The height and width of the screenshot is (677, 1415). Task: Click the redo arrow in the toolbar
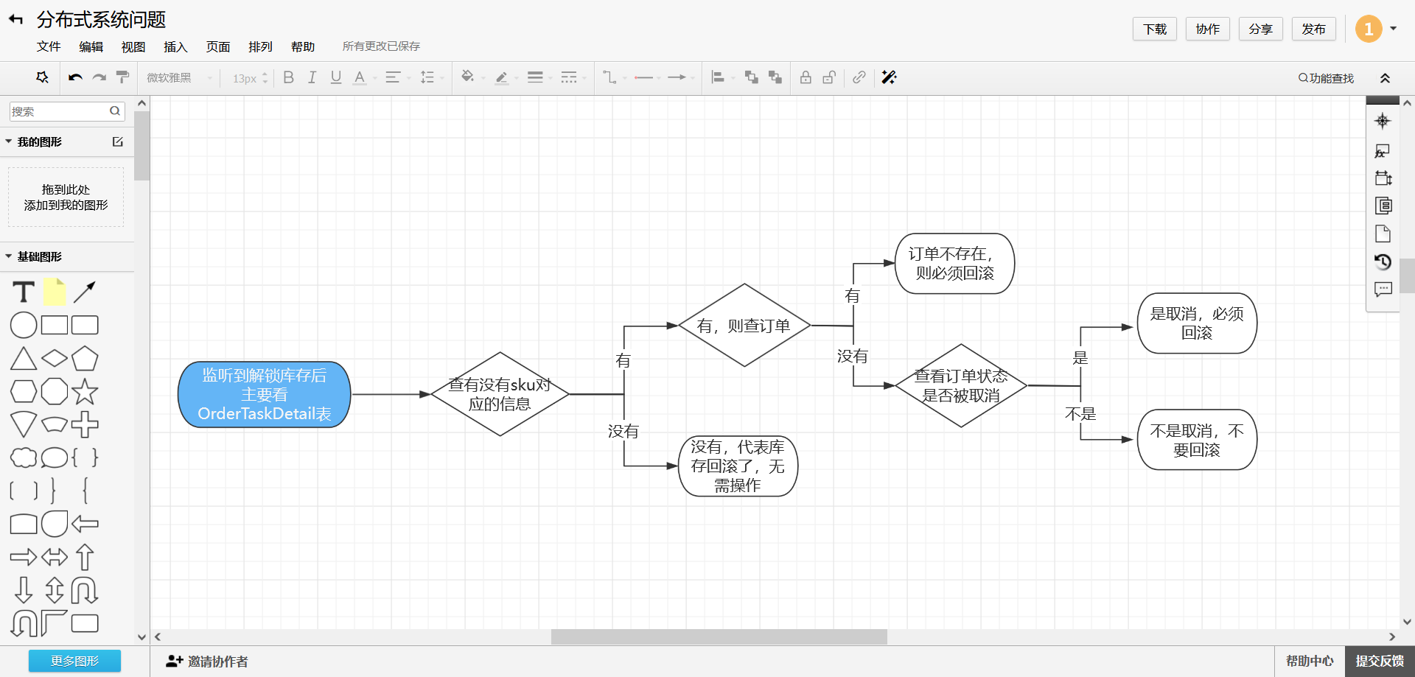(x=99, y=77)
